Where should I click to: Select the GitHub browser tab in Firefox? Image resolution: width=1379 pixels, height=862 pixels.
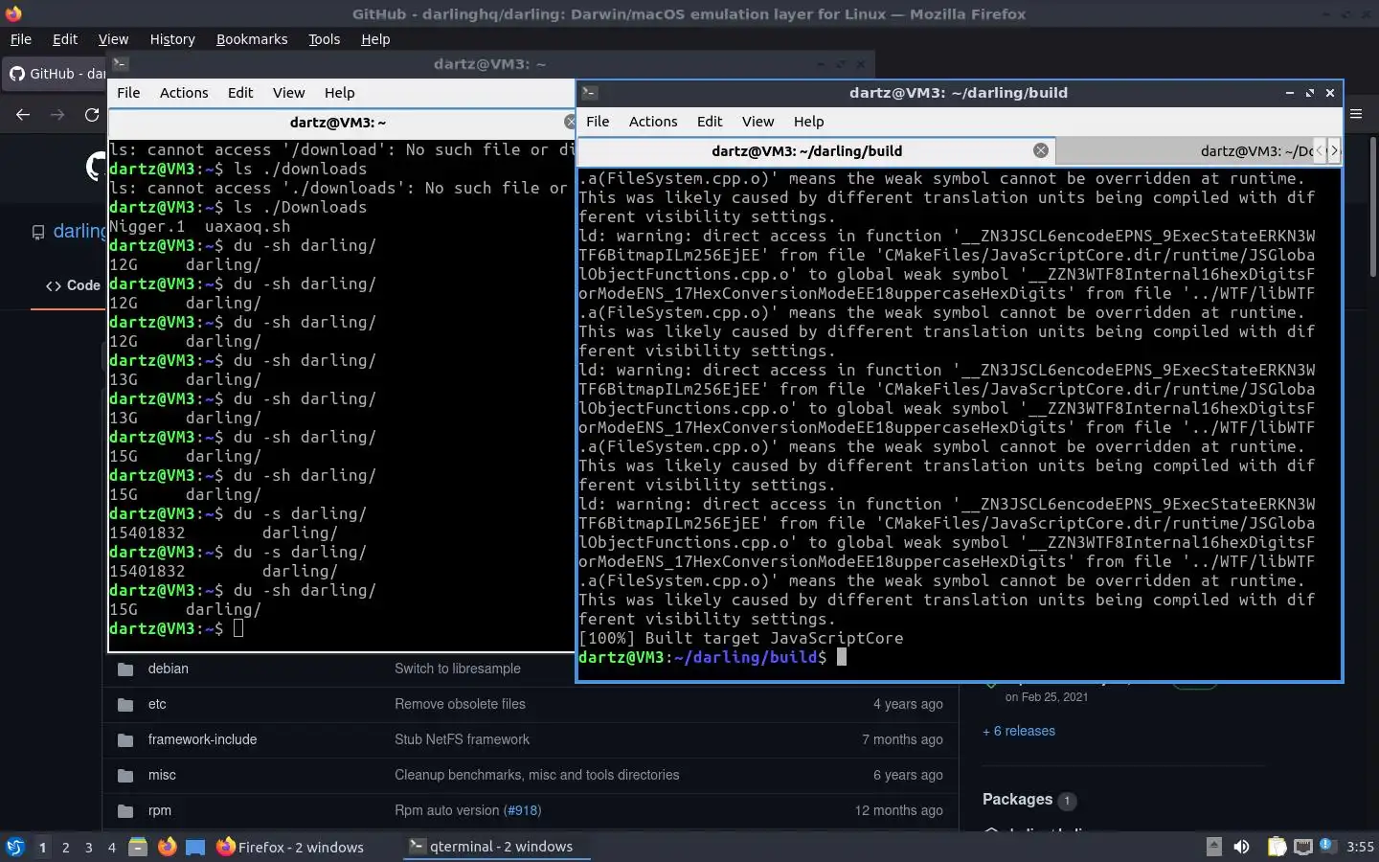[x=56, y=74]
